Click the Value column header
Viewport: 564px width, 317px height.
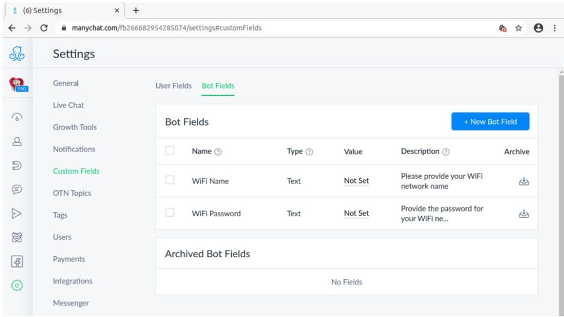coord(353,152)
